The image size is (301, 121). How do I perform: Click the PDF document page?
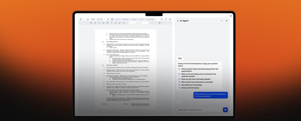126,69
